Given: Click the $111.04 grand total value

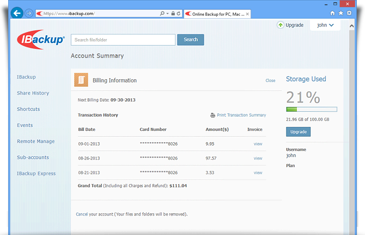Looking at the screenshot, I should tap(178, 186).
